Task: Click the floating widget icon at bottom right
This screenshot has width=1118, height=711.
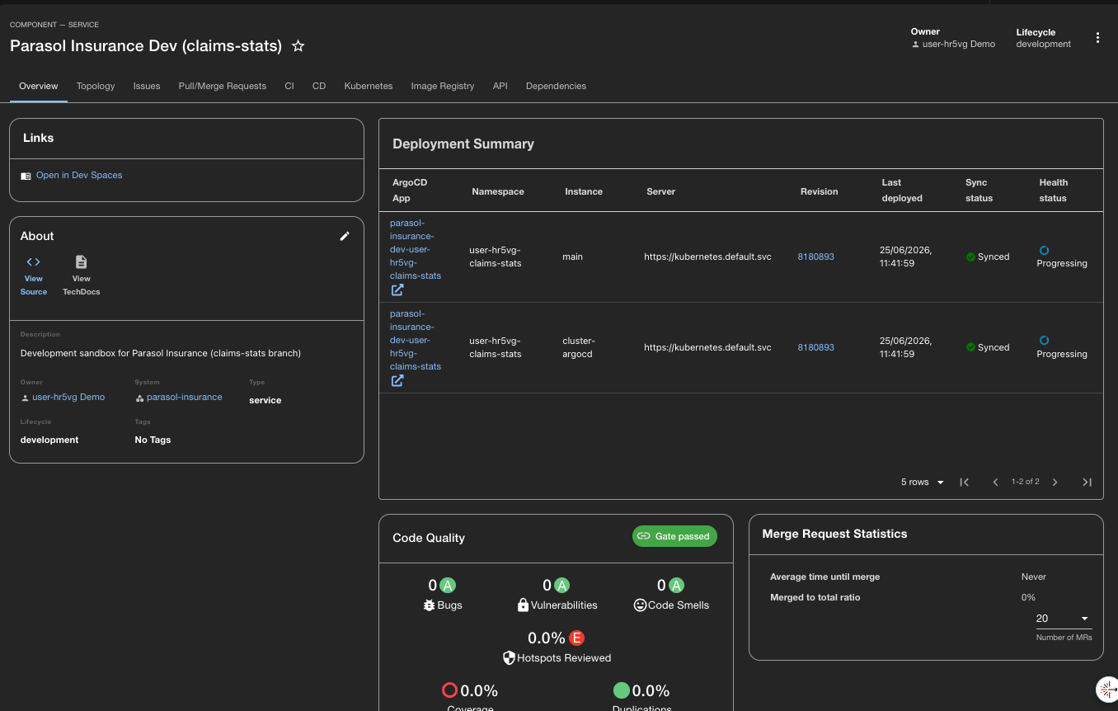Action: 1106,689
